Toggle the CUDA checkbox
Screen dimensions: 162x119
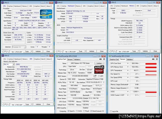click(77, 111)
